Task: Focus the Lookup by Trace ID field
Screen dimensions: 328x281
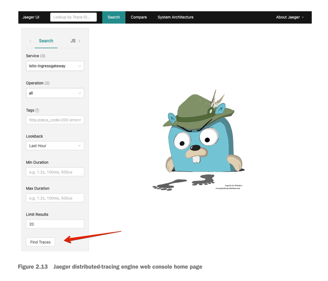Action: pyautogui.click(x=73, y=17)
